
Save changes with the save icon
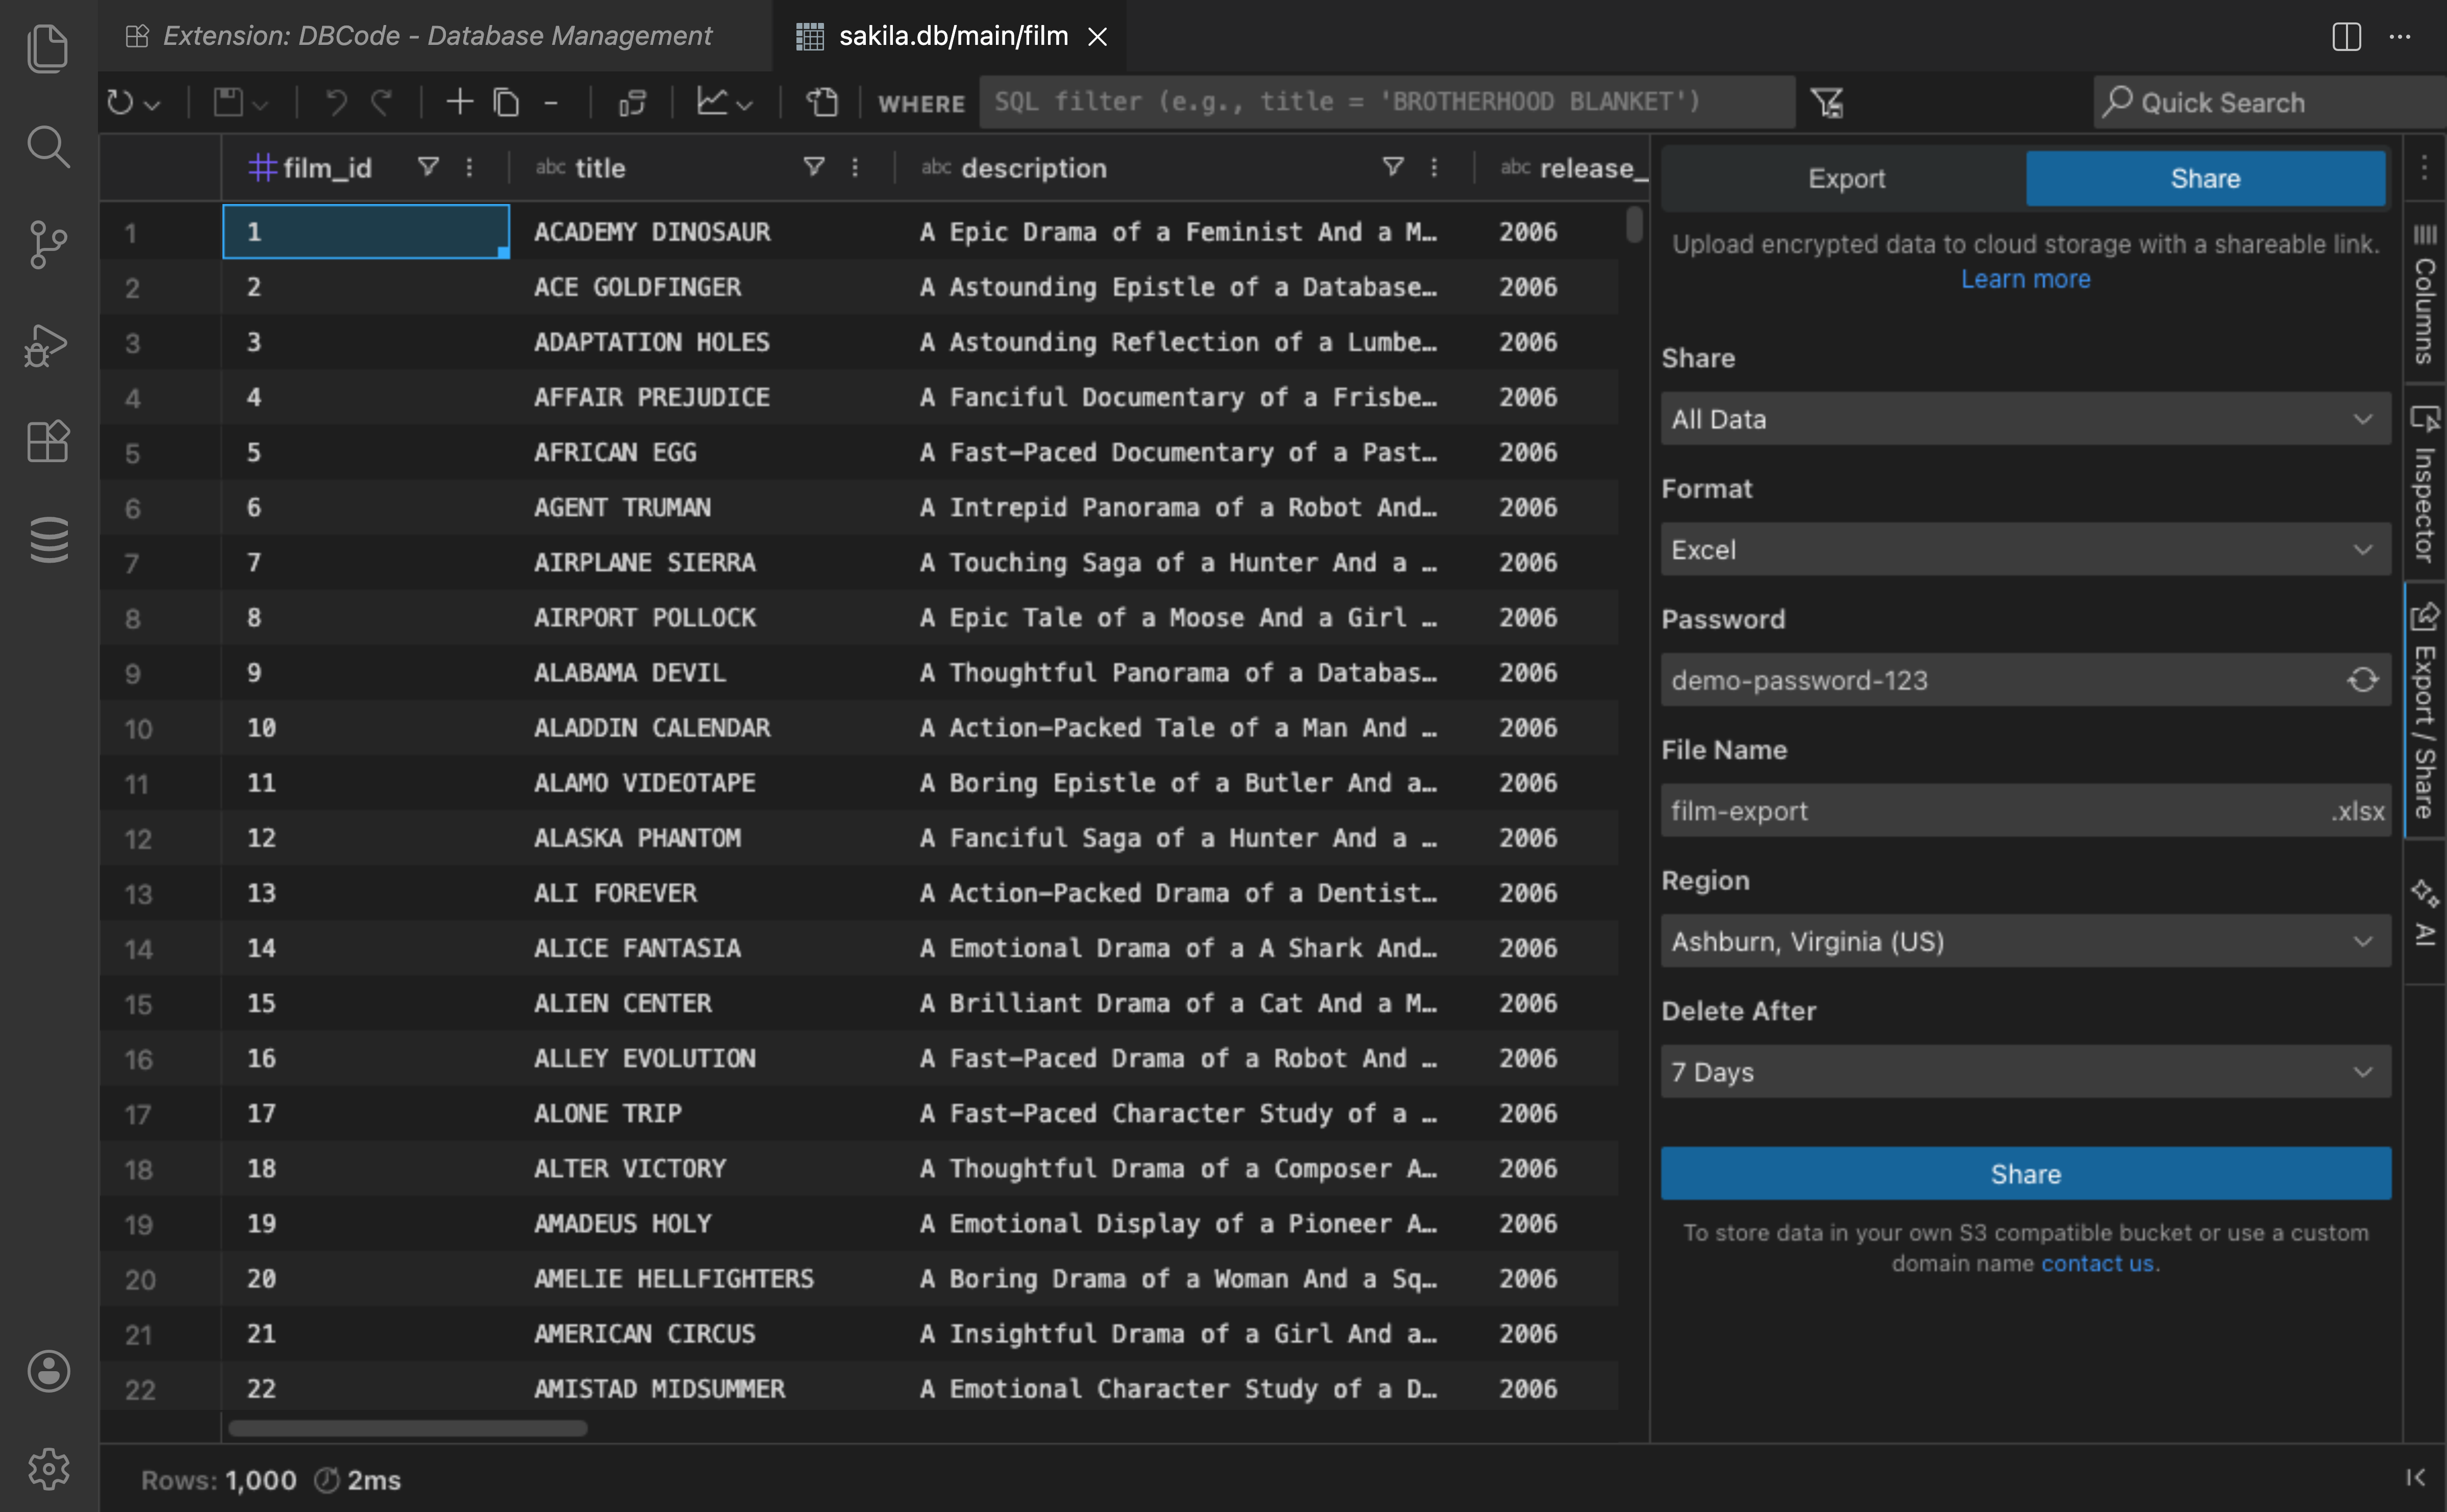[x=227, y=101]
